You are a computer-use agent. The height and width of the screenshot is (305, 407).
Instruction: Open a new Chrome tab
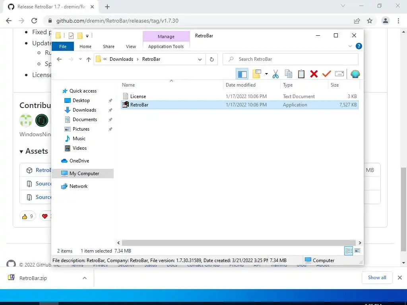coord(107,7)
